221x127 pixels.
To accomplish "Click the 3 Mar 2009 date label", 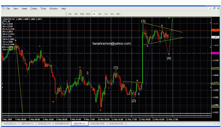I will click(x=7, y=119).
